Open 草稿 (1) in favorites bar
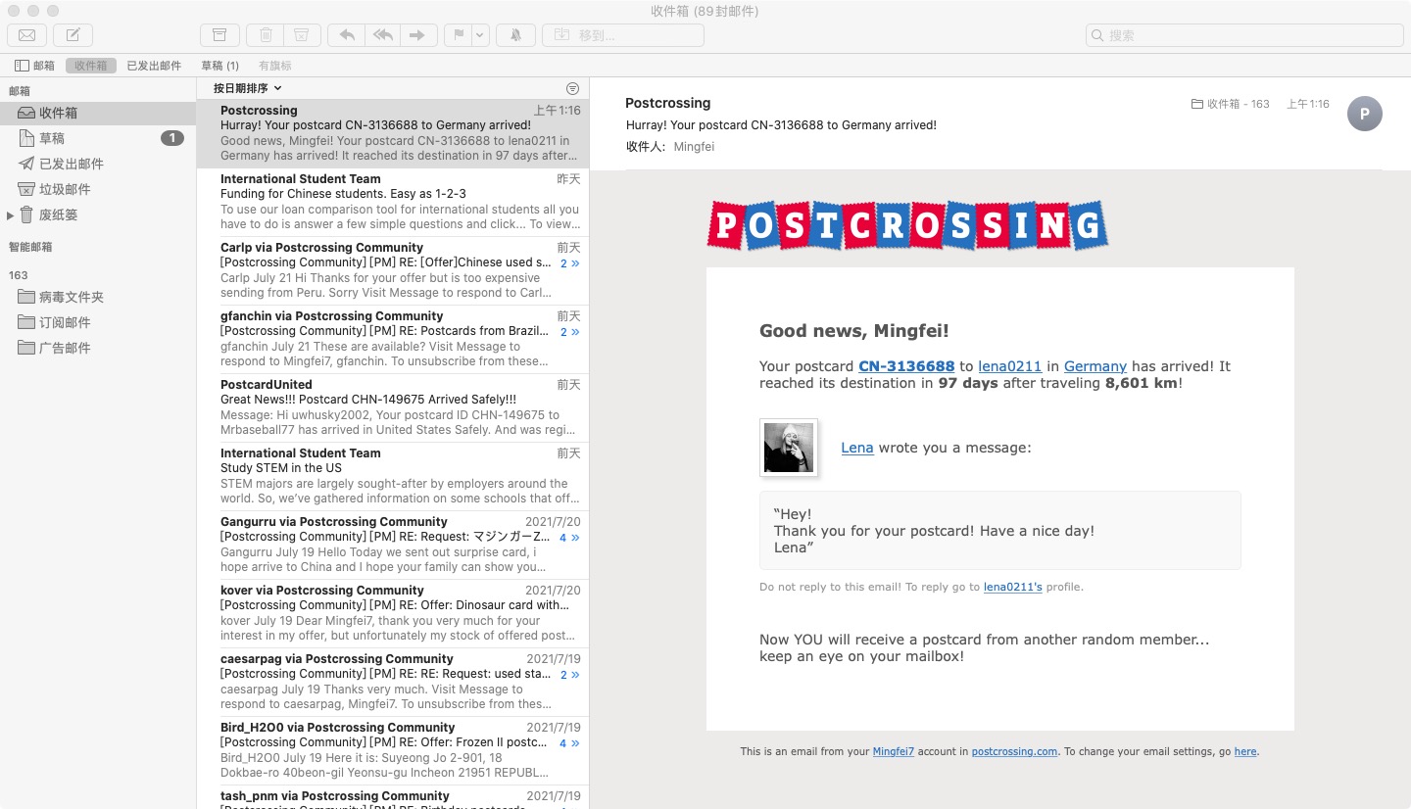 [219, 66]
